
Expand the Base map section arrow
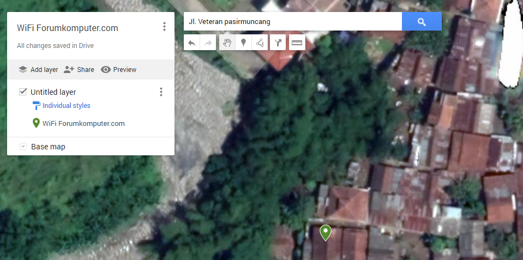[23, 147]
